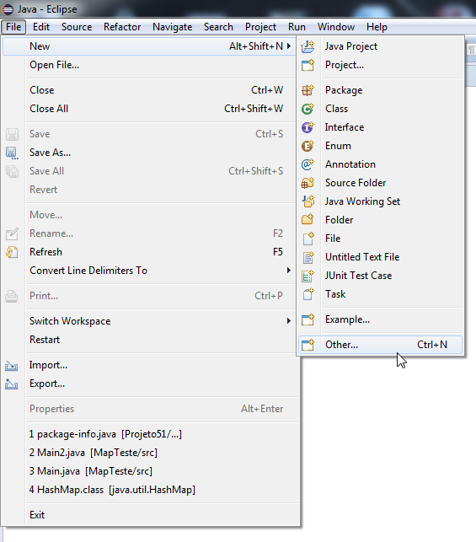This screenshot has height=542, width=476.
Task: Open recent file 1 package-info.java
Action: pyautogui.click(x=151, y=434)
